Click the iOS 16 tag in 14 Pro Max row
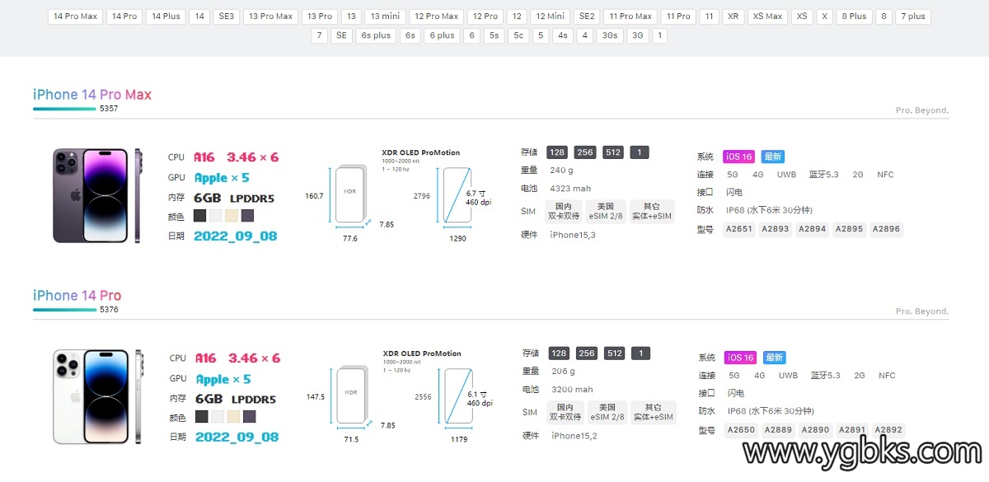989x482 pixels. 738,157
